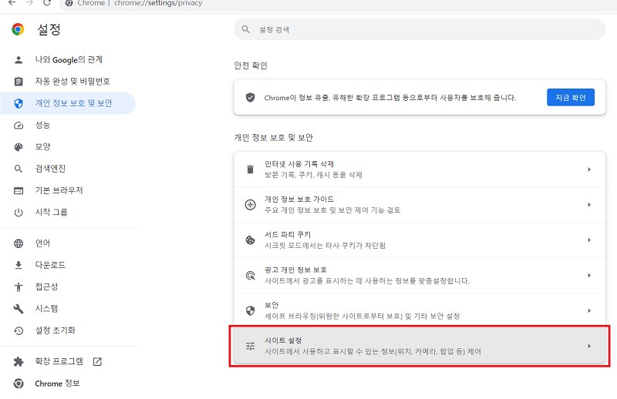The height and width of the screenshot is (399, 617).
Task: Reload the page with refresh icon
Action: point(47,3)
